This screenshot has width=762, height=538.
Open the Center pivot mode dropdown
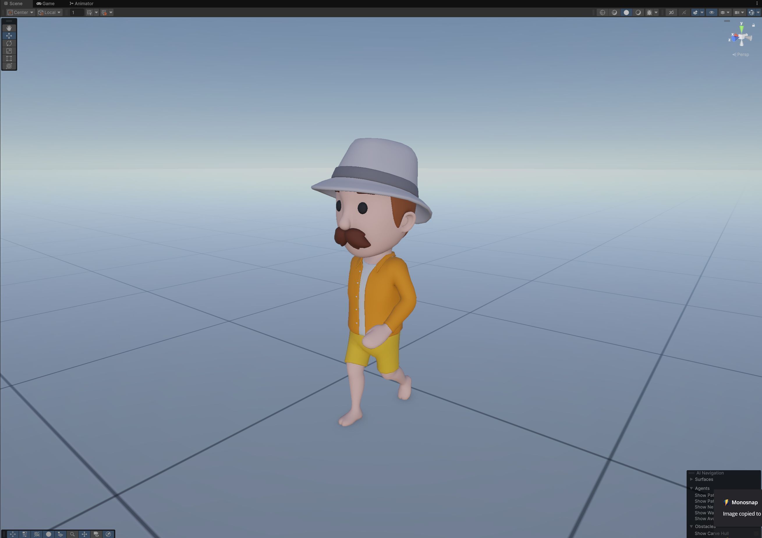click(x=21, y=12)
